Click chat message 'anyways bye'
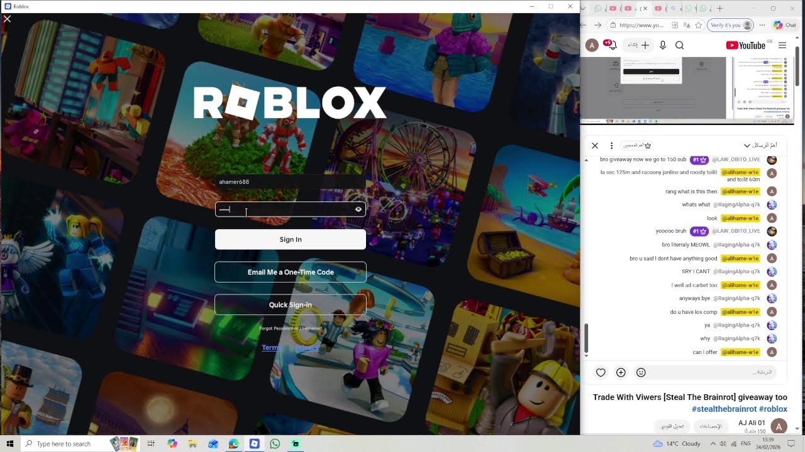 tap(694, 298)
